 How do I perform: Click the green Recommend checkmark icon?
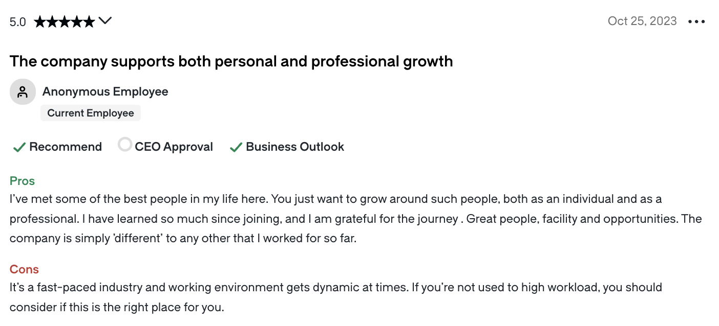[19, 147]
